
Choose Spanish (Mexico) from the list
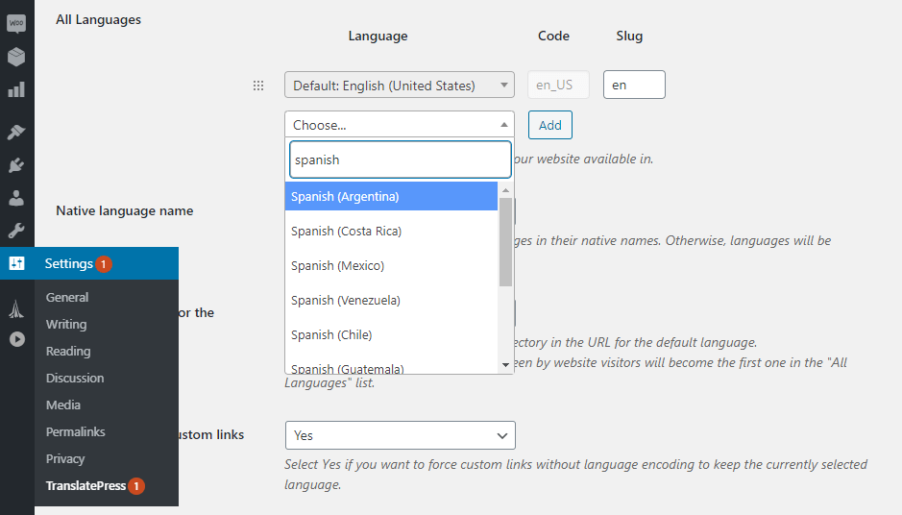(391, 265)
